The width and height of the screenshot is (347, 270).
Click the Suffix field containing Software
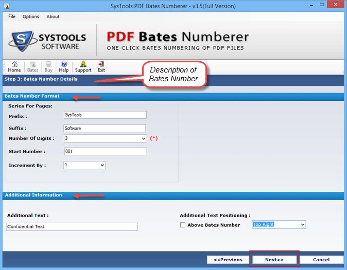pyautogui.click(x=105, y=128)
